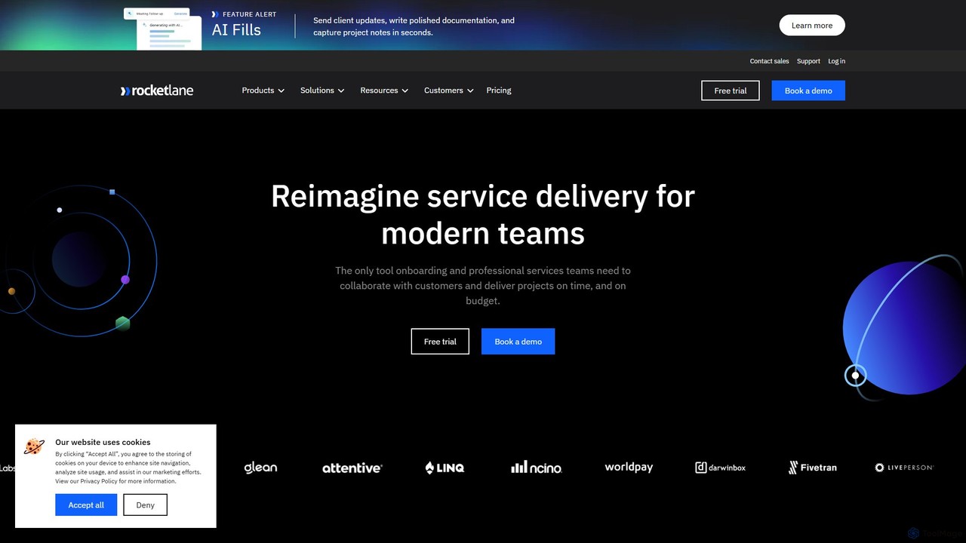Open the Resources dropdown menu
The height and width of the screenshot is (543, 966).
click(x=384, y=90)
